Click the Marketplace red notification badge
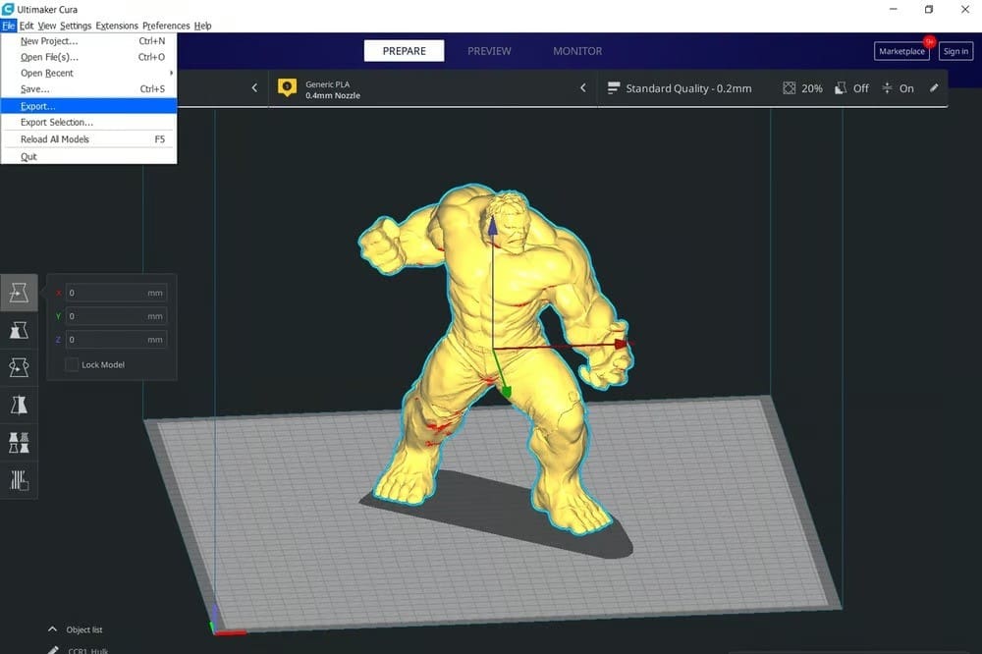The width and height of the screenshot is (982, 654). tap(929, 41)
